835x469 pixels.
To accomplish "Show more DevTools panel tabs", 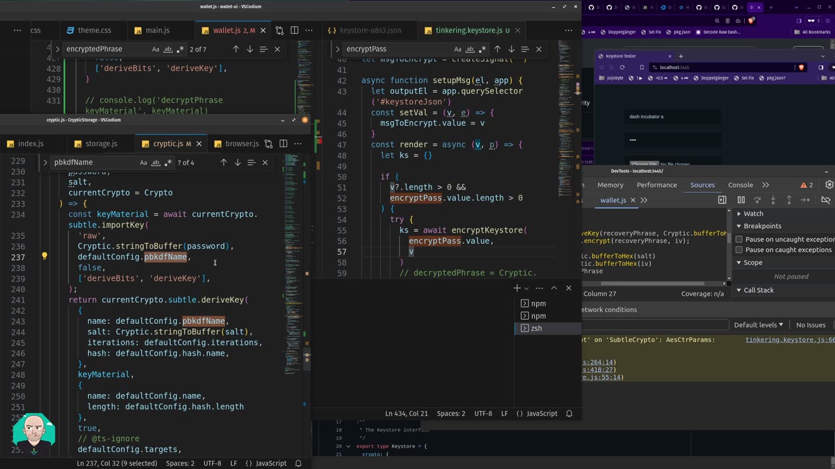I will coord(765,185).
